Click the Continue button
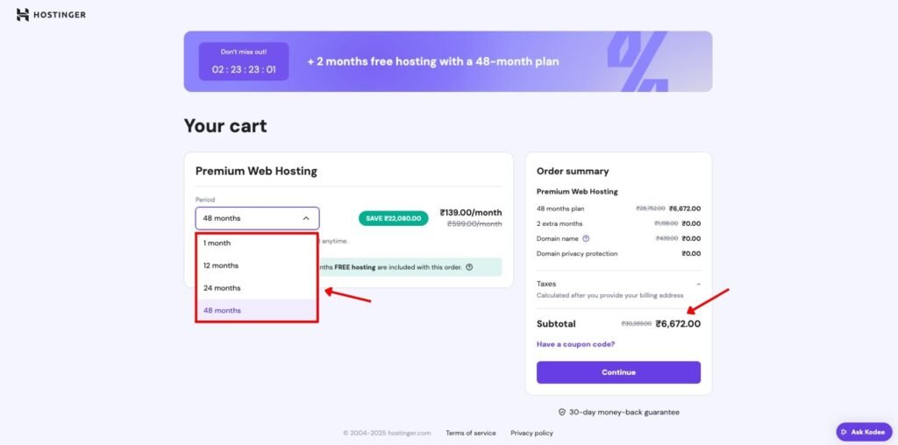The image size is (898, 445). [x=618, y=372]
